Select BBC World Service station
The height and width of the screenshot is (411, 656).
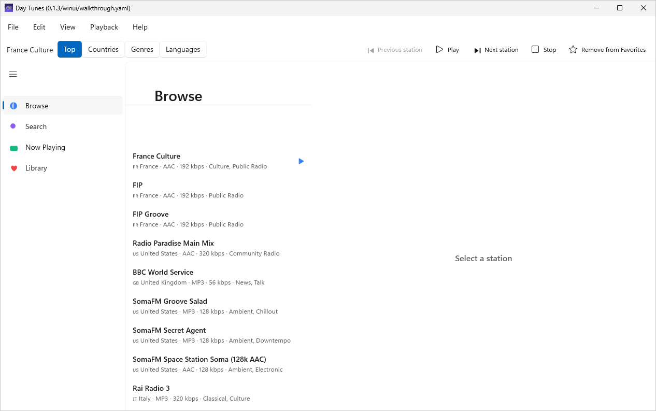(219, 277)
